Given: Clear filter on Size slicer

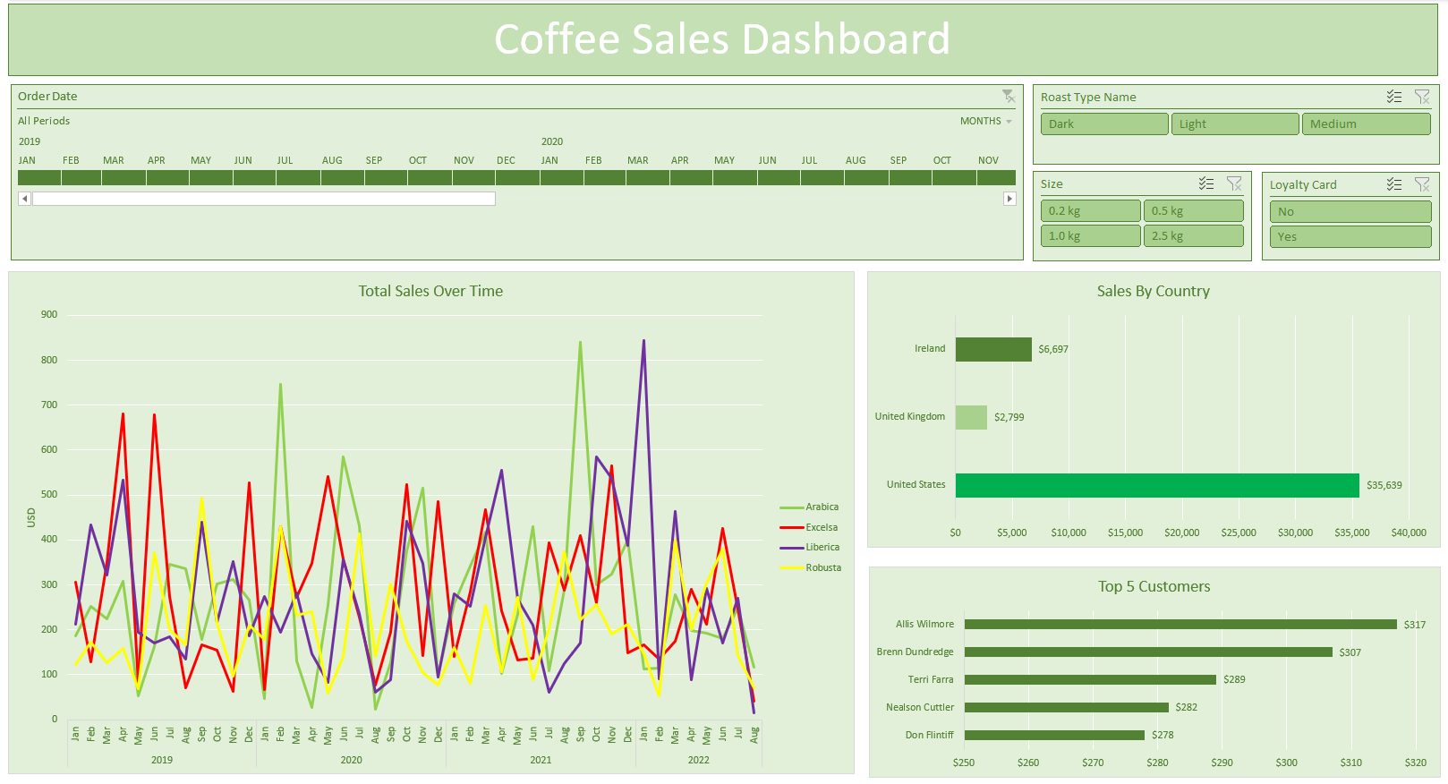Looking at the screenshot, I should click(1234, 183).
